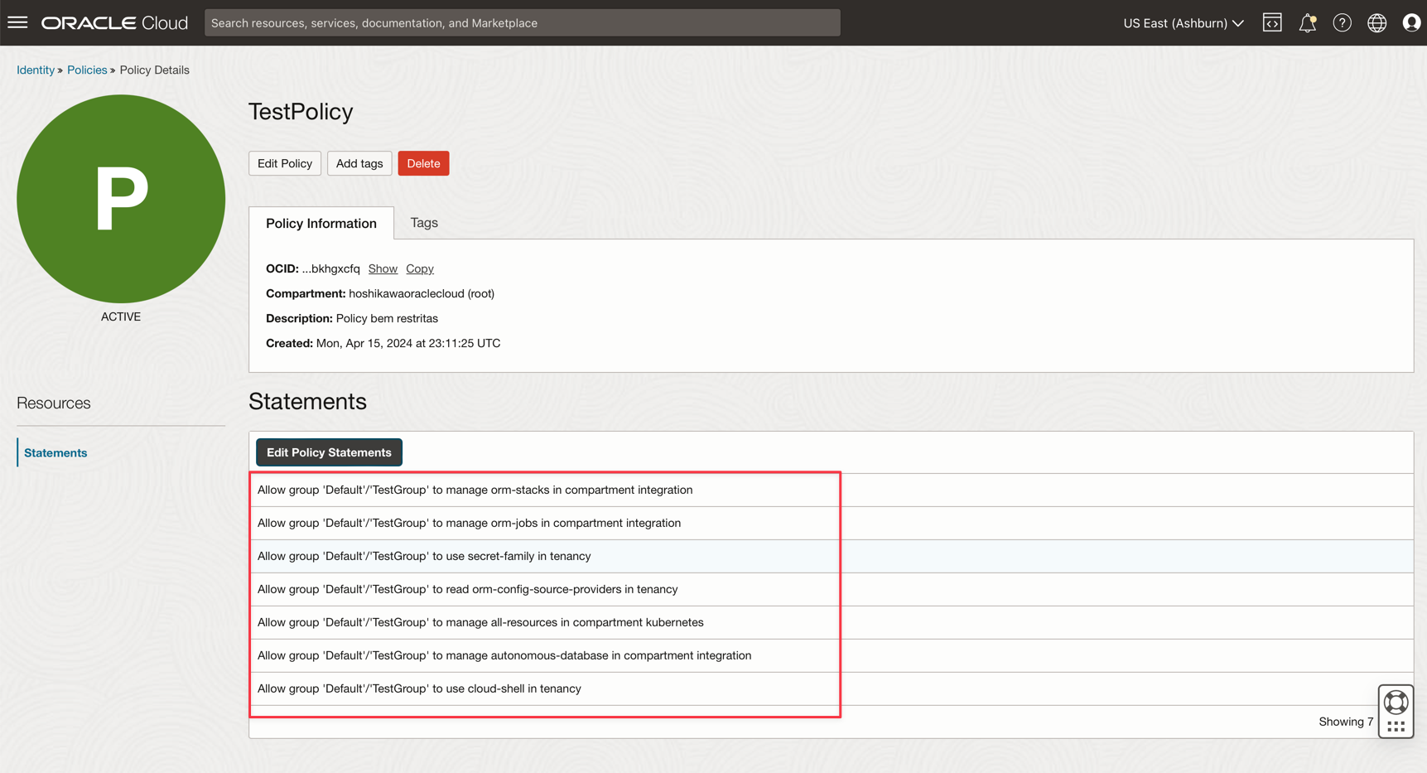Open the notifications bell

[x=1307, y=23]
